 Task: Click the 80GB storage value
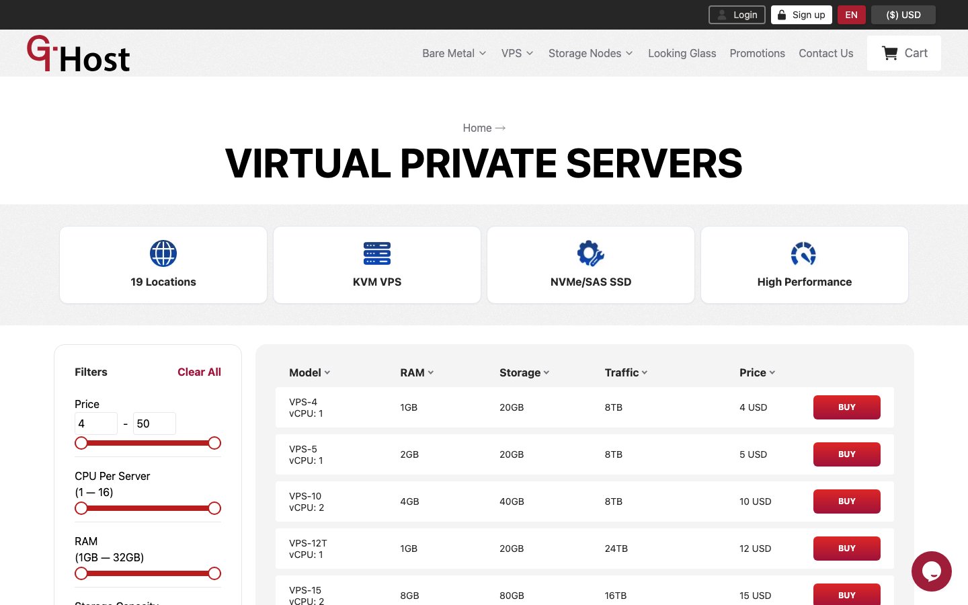coord(512,596)
